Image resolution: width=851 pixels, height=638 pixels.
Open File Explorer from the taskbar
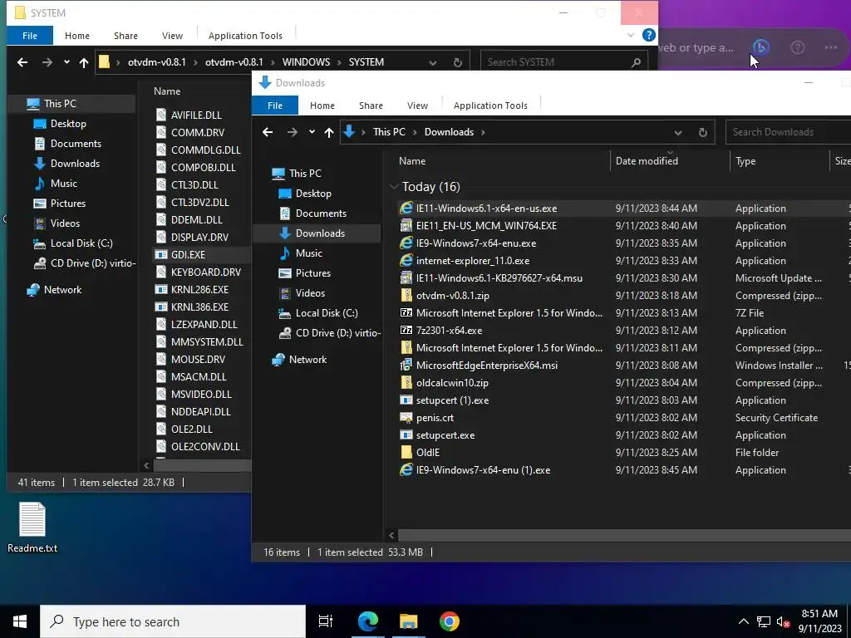[x=409, y=621]
